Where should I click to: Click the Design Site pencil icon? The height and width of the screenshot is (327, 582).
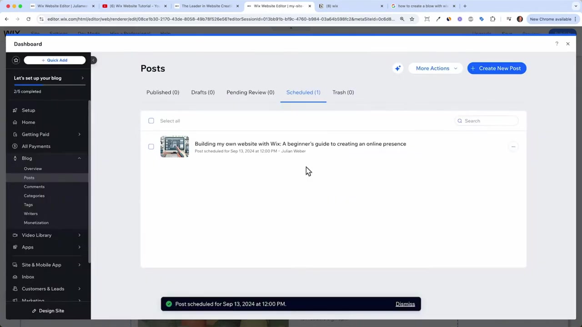(x=34, y=311)
